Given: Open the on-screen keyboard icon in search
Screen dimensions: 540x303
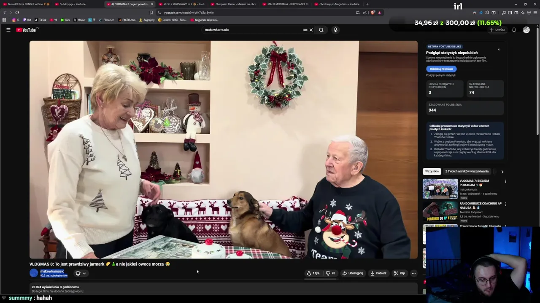Looking at the screenshot, I should pos(305,30).
